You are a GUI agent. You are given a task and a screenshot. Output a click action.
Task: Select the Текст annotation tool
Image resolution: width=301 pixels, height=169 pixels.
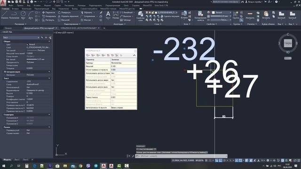(x=108, y=15)
